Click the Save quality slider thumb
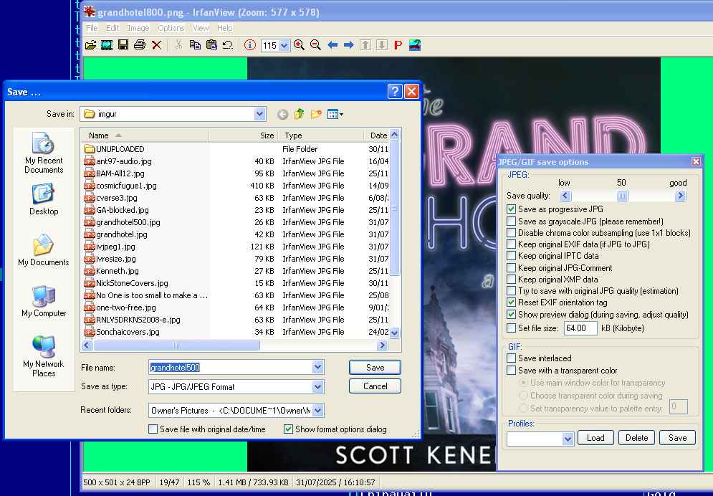 622,196
